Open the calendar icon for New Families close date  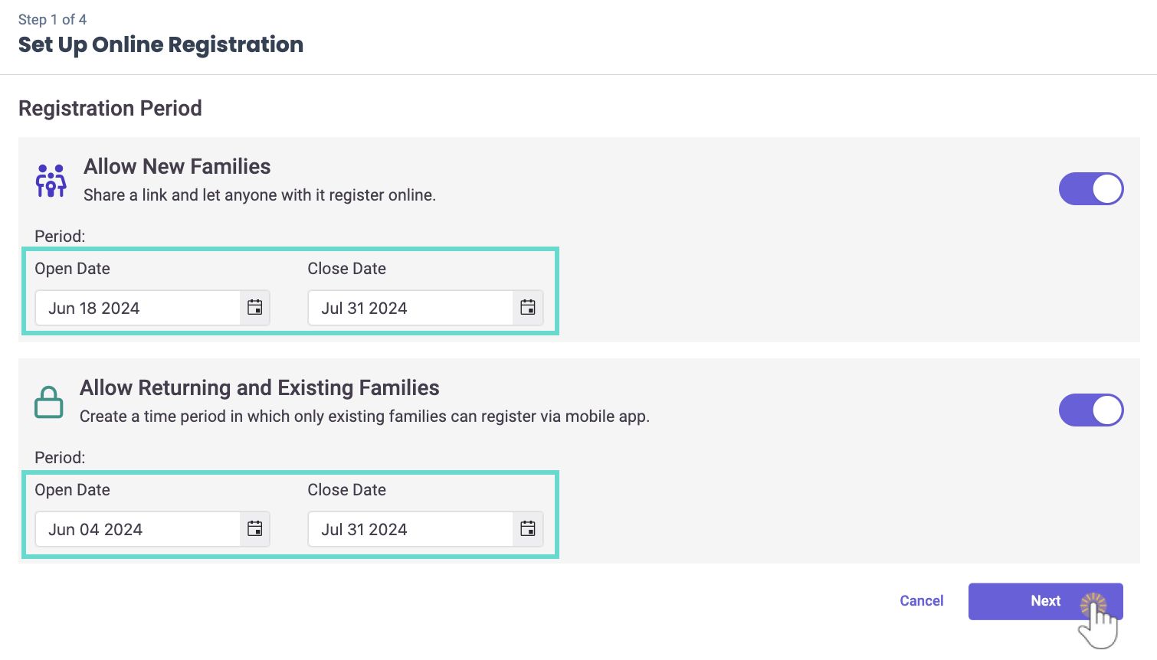tap(527, 308)
